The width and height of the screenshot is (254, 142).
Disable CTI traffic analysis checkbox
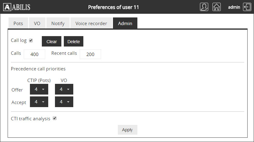pyautogui.click(x=55, y=118)
